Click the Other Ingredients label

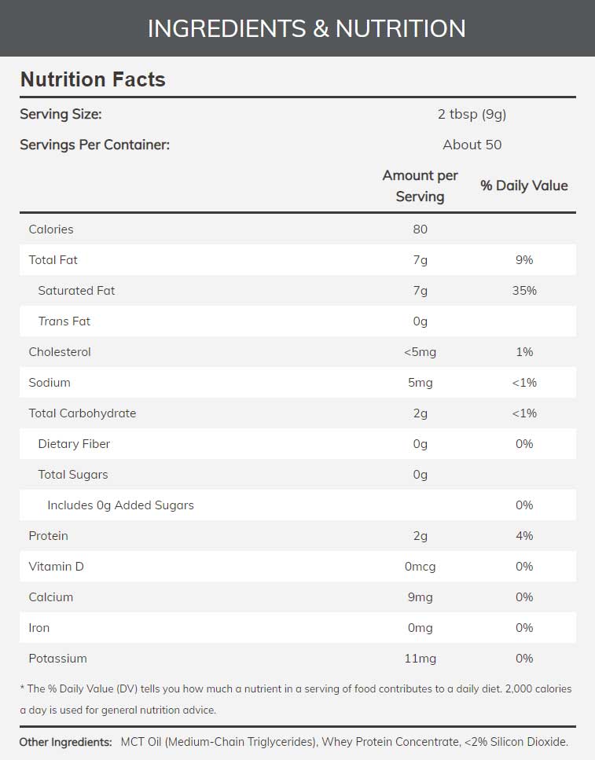pyautogui.click(x=66, y=742)
